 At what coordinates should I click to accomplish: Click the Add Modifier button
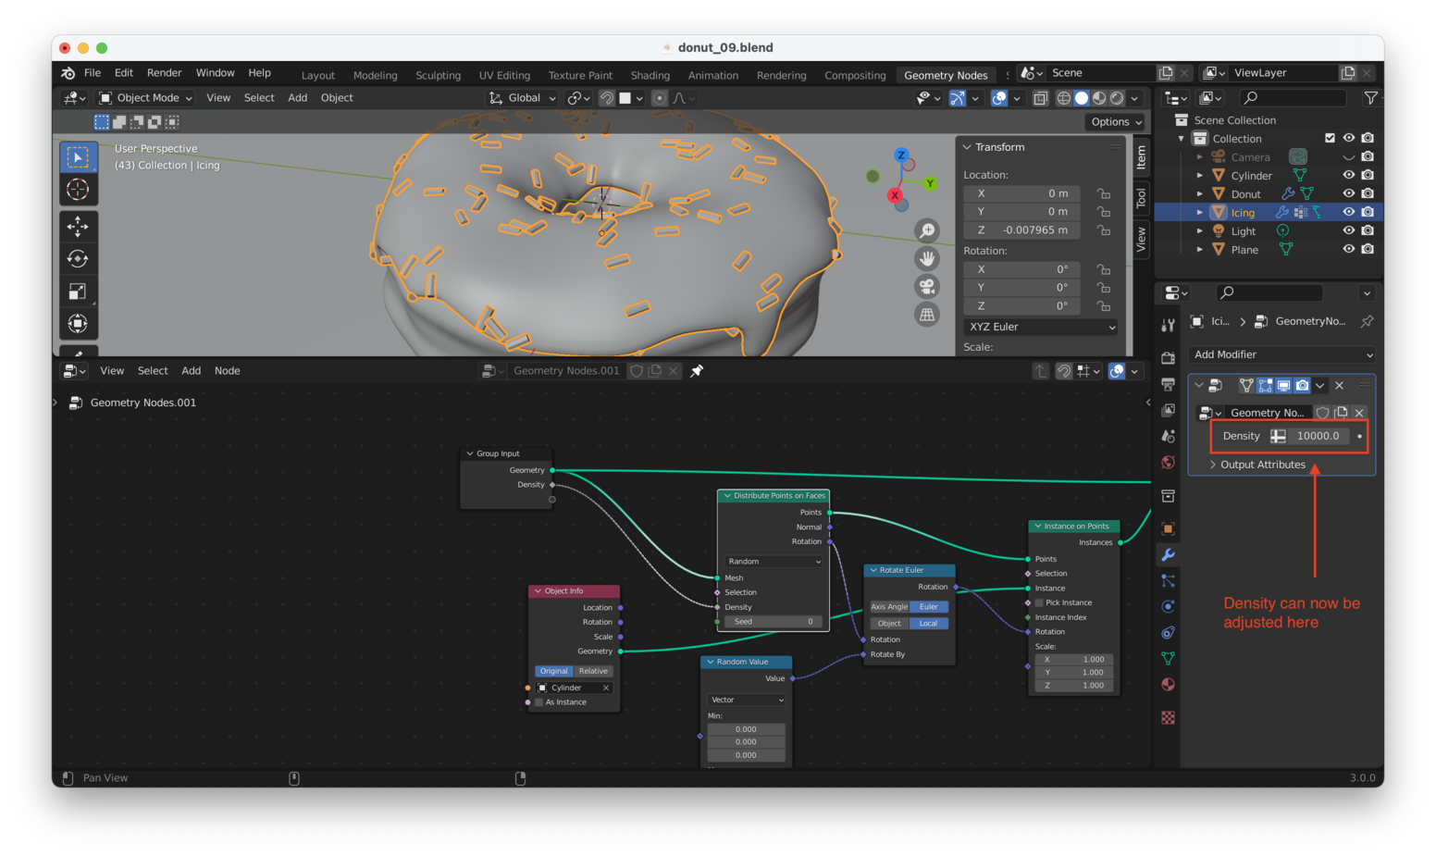click(x=1281, y=354)
